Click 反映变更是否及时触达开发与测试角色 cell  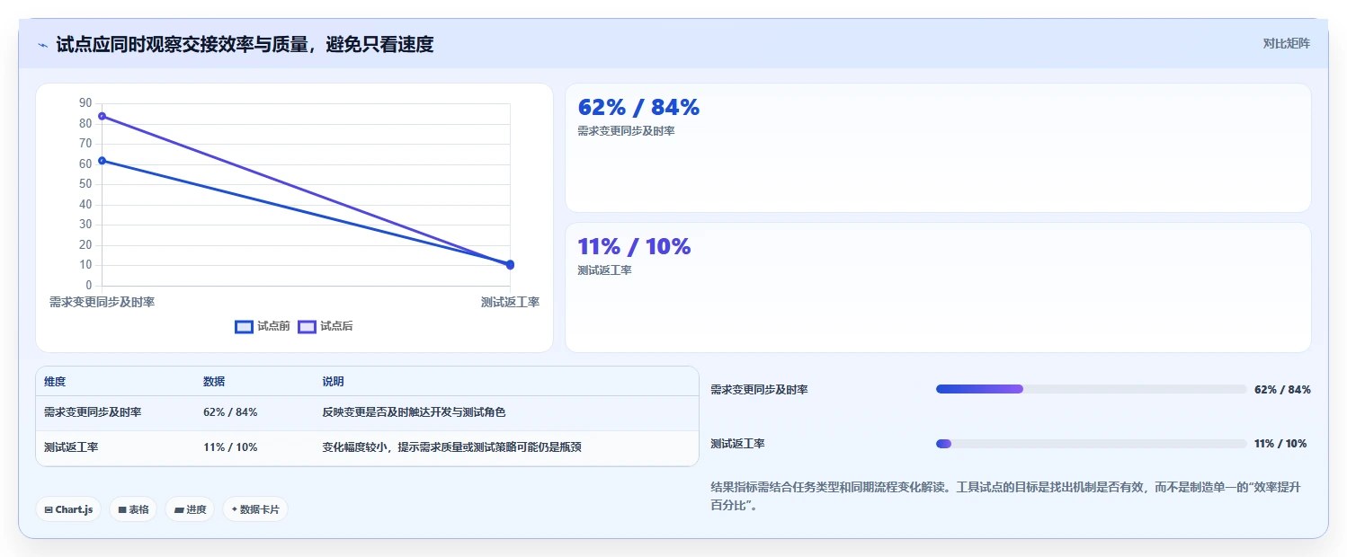tap(414, 412)
